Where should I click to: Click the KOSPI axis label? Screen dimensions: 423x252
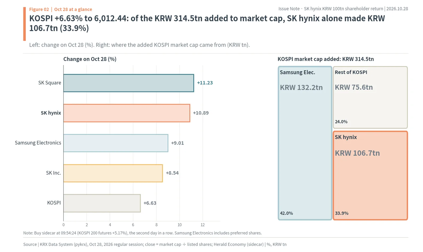coord(54,203)
